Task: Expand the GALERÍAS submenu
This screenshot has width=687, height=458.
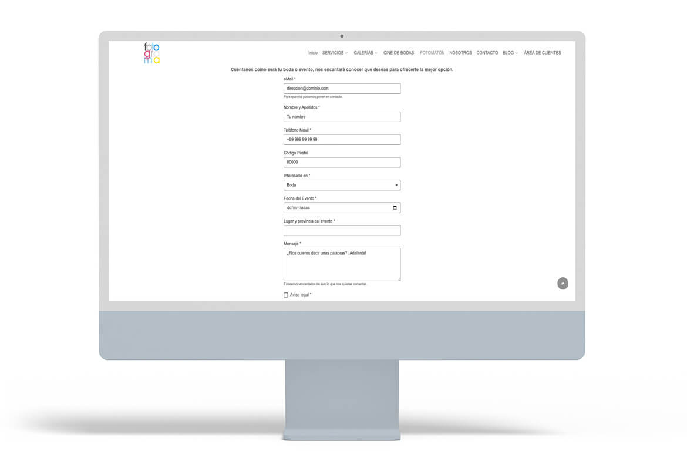Action: coord(365,53)
